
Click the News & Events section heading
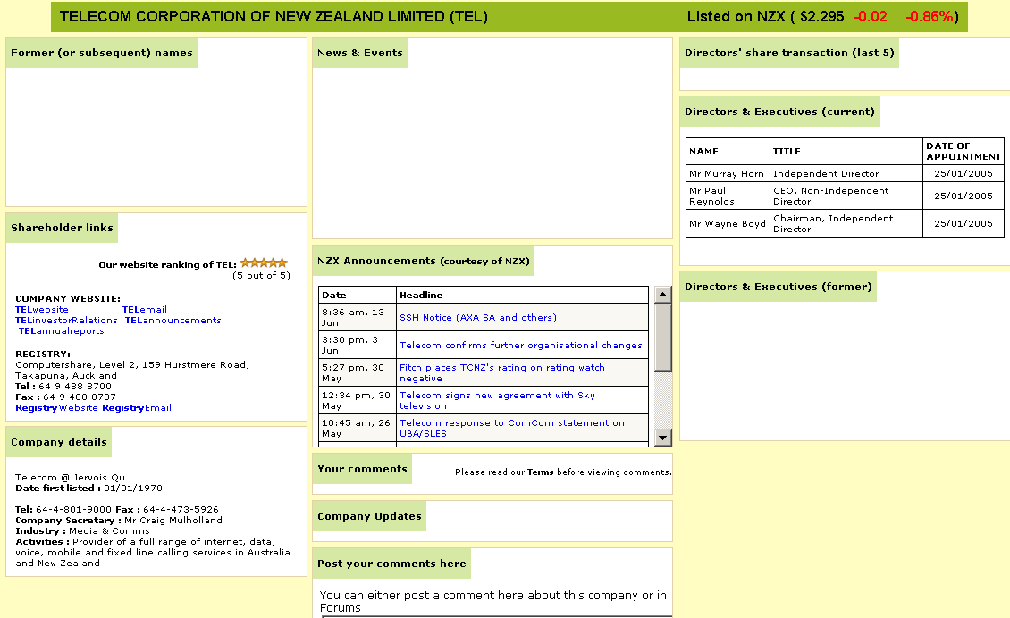pos(360,53)
